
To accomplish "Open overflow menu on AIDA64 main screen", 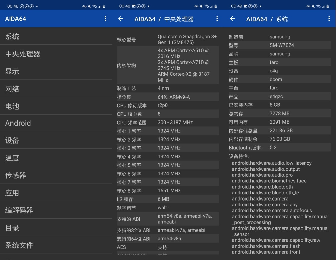I will pyautogui.click(x=105, y=19).
